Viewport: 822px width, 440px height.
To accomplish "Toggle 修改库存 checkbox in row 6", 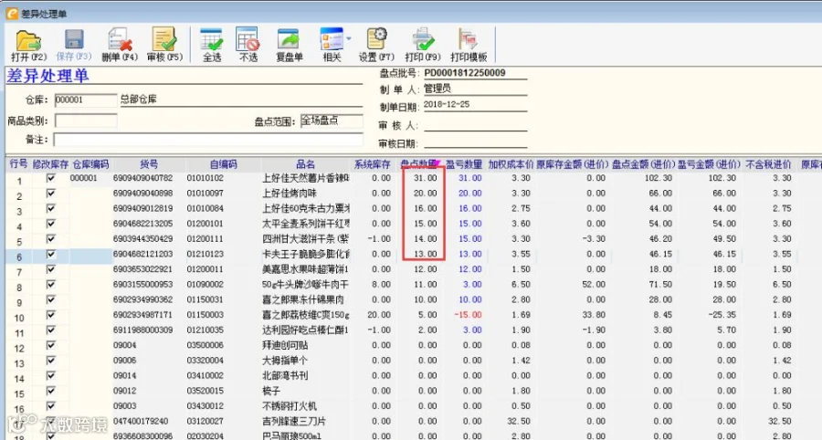I will coord(50,254).
